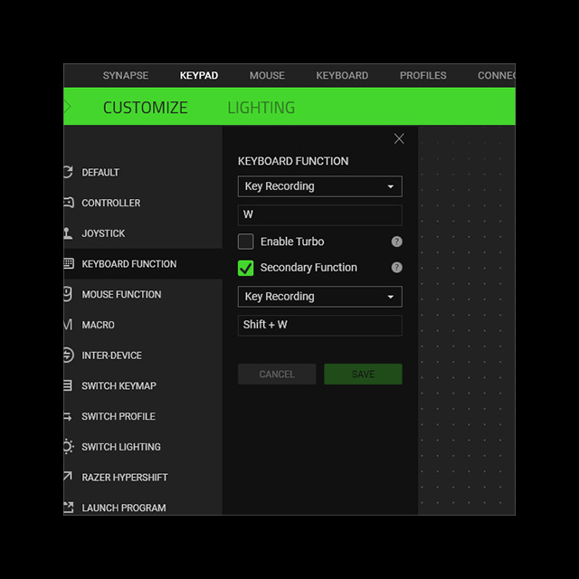Close the Keyboard Function panel

(x=399, y=138)
